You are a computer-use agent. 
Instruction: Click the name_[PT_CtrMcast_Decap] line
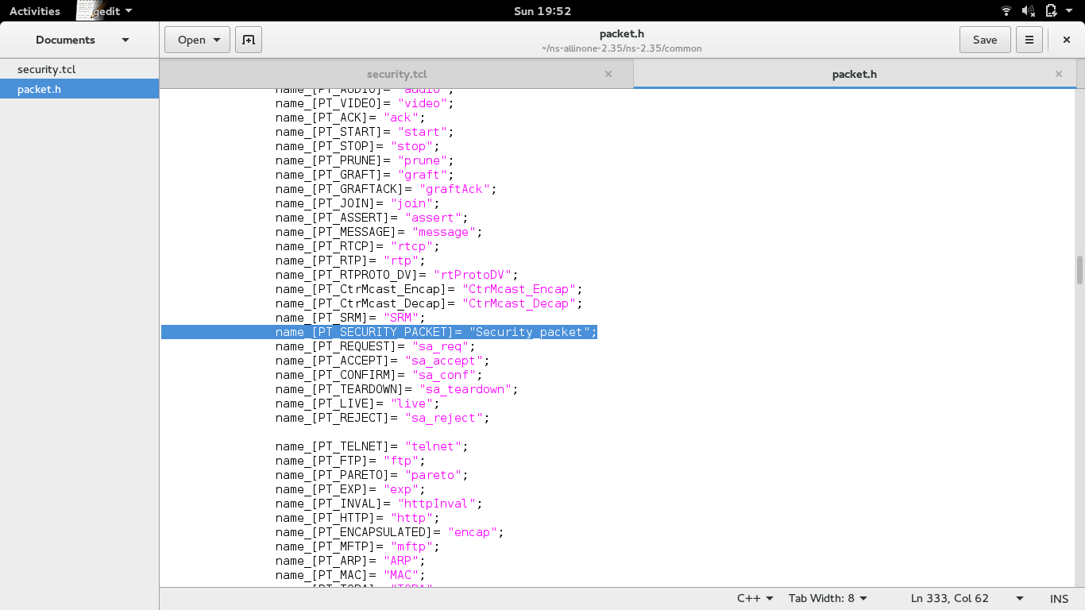click(429, 303)
